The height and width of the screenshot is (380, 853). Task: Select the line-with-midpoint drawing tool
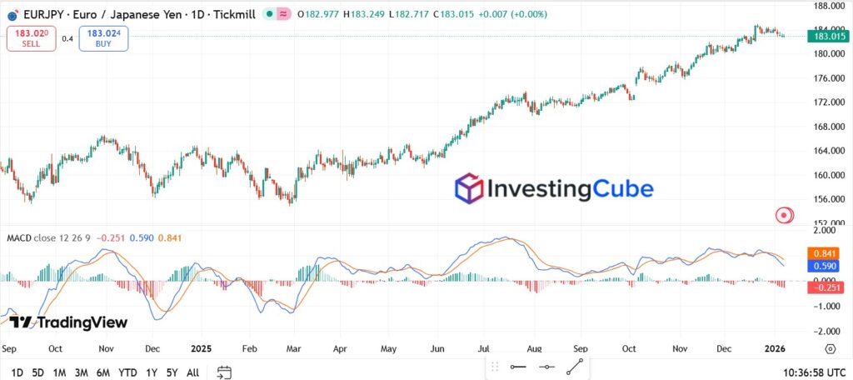coord(546,367)
